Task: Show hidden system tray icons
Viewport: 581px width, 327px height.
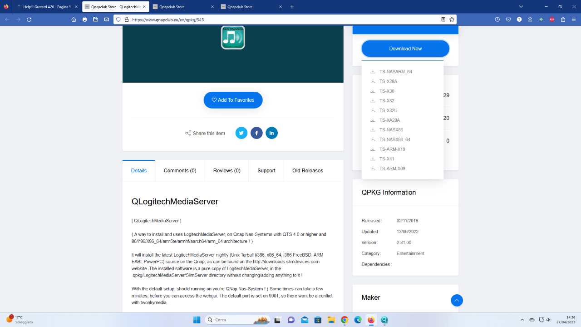Action: click(522, 320)
